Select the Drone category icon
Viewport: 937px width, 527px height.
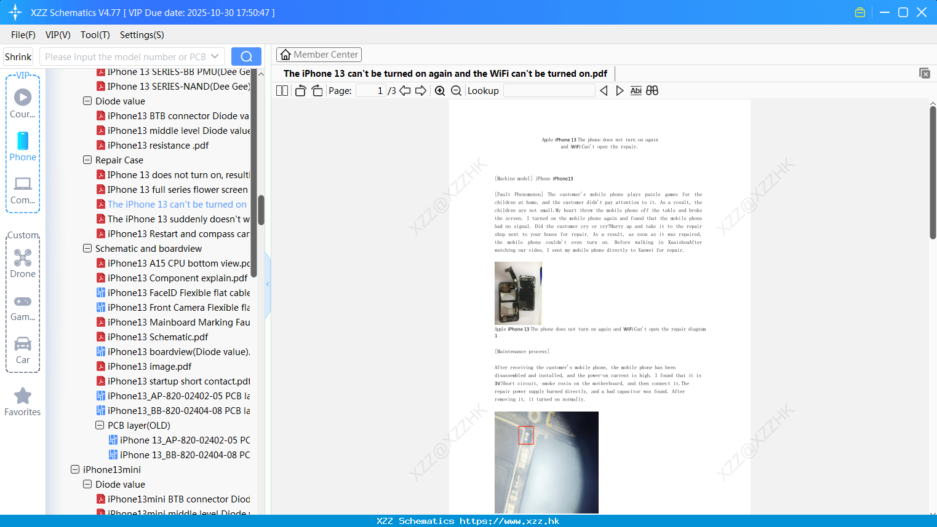(23, 263)
